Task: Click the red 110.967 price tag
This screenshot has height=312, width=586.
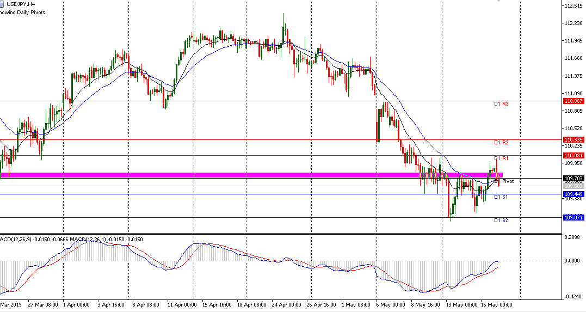Action: [575, 101]
